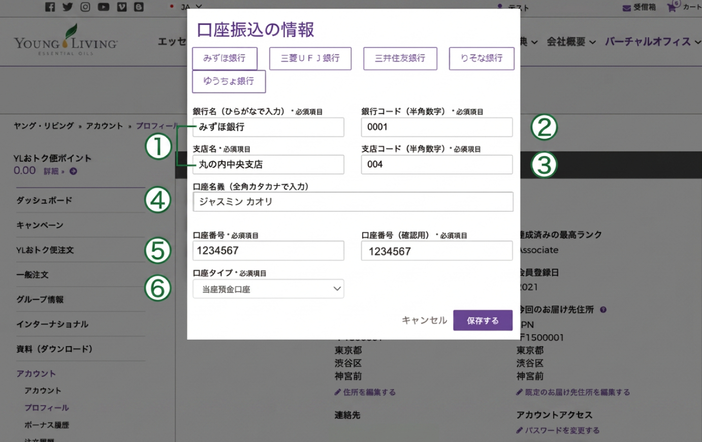Open アカウント sub-item in sidebar

(43, 391)
